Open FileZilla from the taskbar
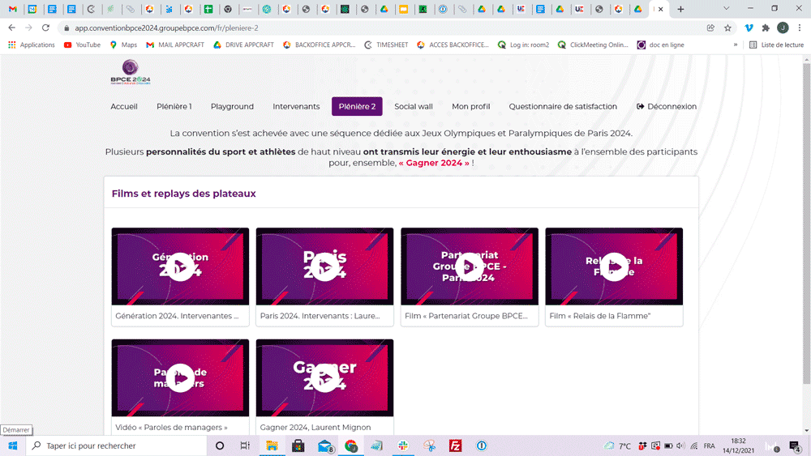This screenshot has width=811, height=456. pos(456,445)
